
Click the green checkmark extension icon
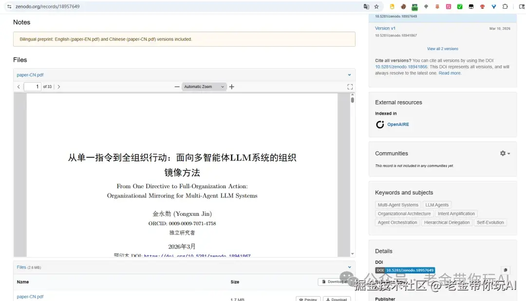coord(460,6)
